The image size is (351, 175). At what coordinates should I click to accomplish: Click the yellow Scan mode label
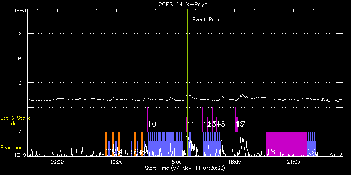coord(13,148)
